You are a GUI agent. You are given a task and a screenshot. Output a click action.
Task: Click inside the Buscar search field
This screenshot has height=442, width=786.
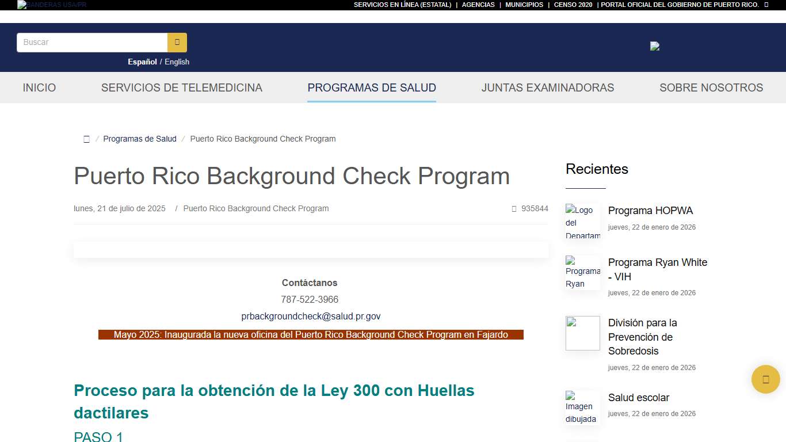(x=92, y=42)
